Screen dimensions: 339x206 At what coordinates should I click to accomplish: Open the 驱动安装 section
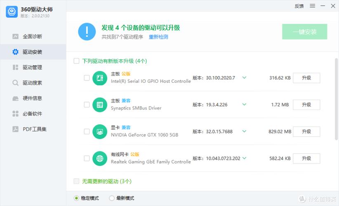tap(33, 52)
